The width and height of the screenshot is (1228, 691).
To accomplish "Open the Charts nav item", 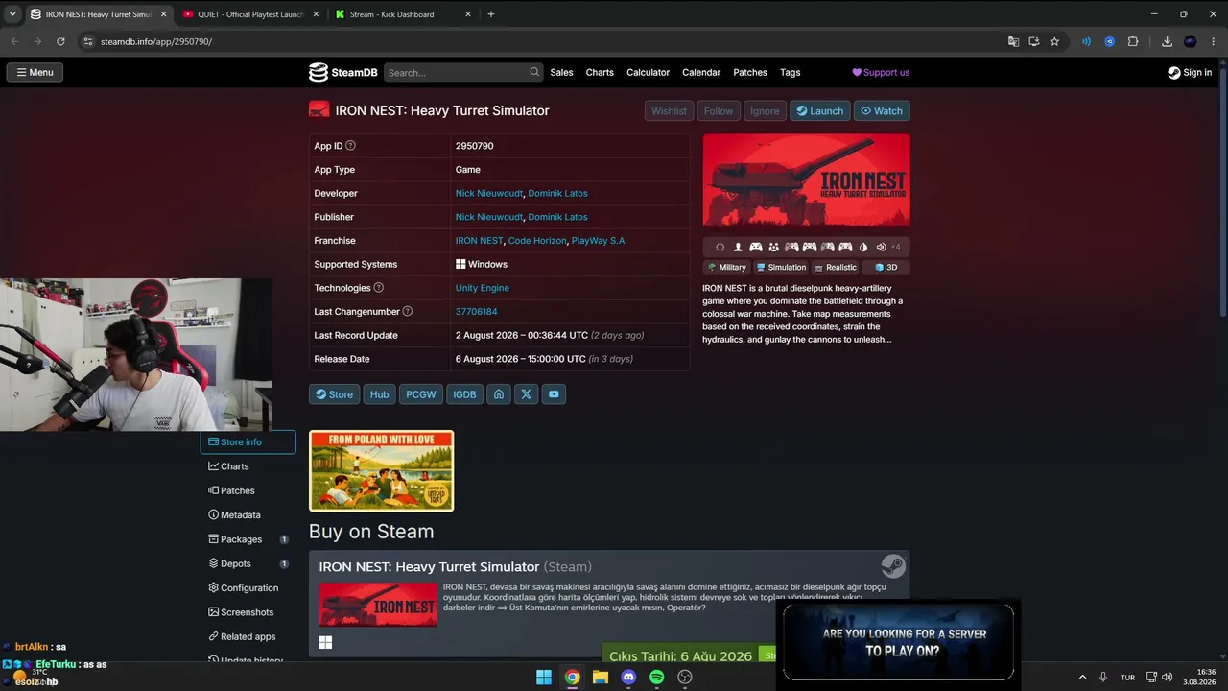I will pos(600,72).
